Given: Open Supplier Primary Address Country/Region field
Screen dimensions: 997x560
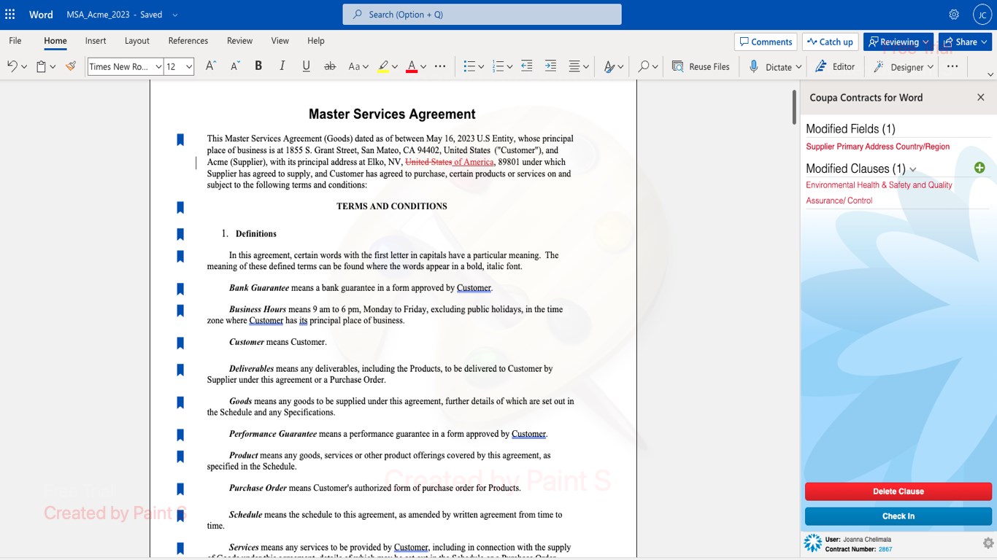Looking at the screenshot, I should [878, 147].
